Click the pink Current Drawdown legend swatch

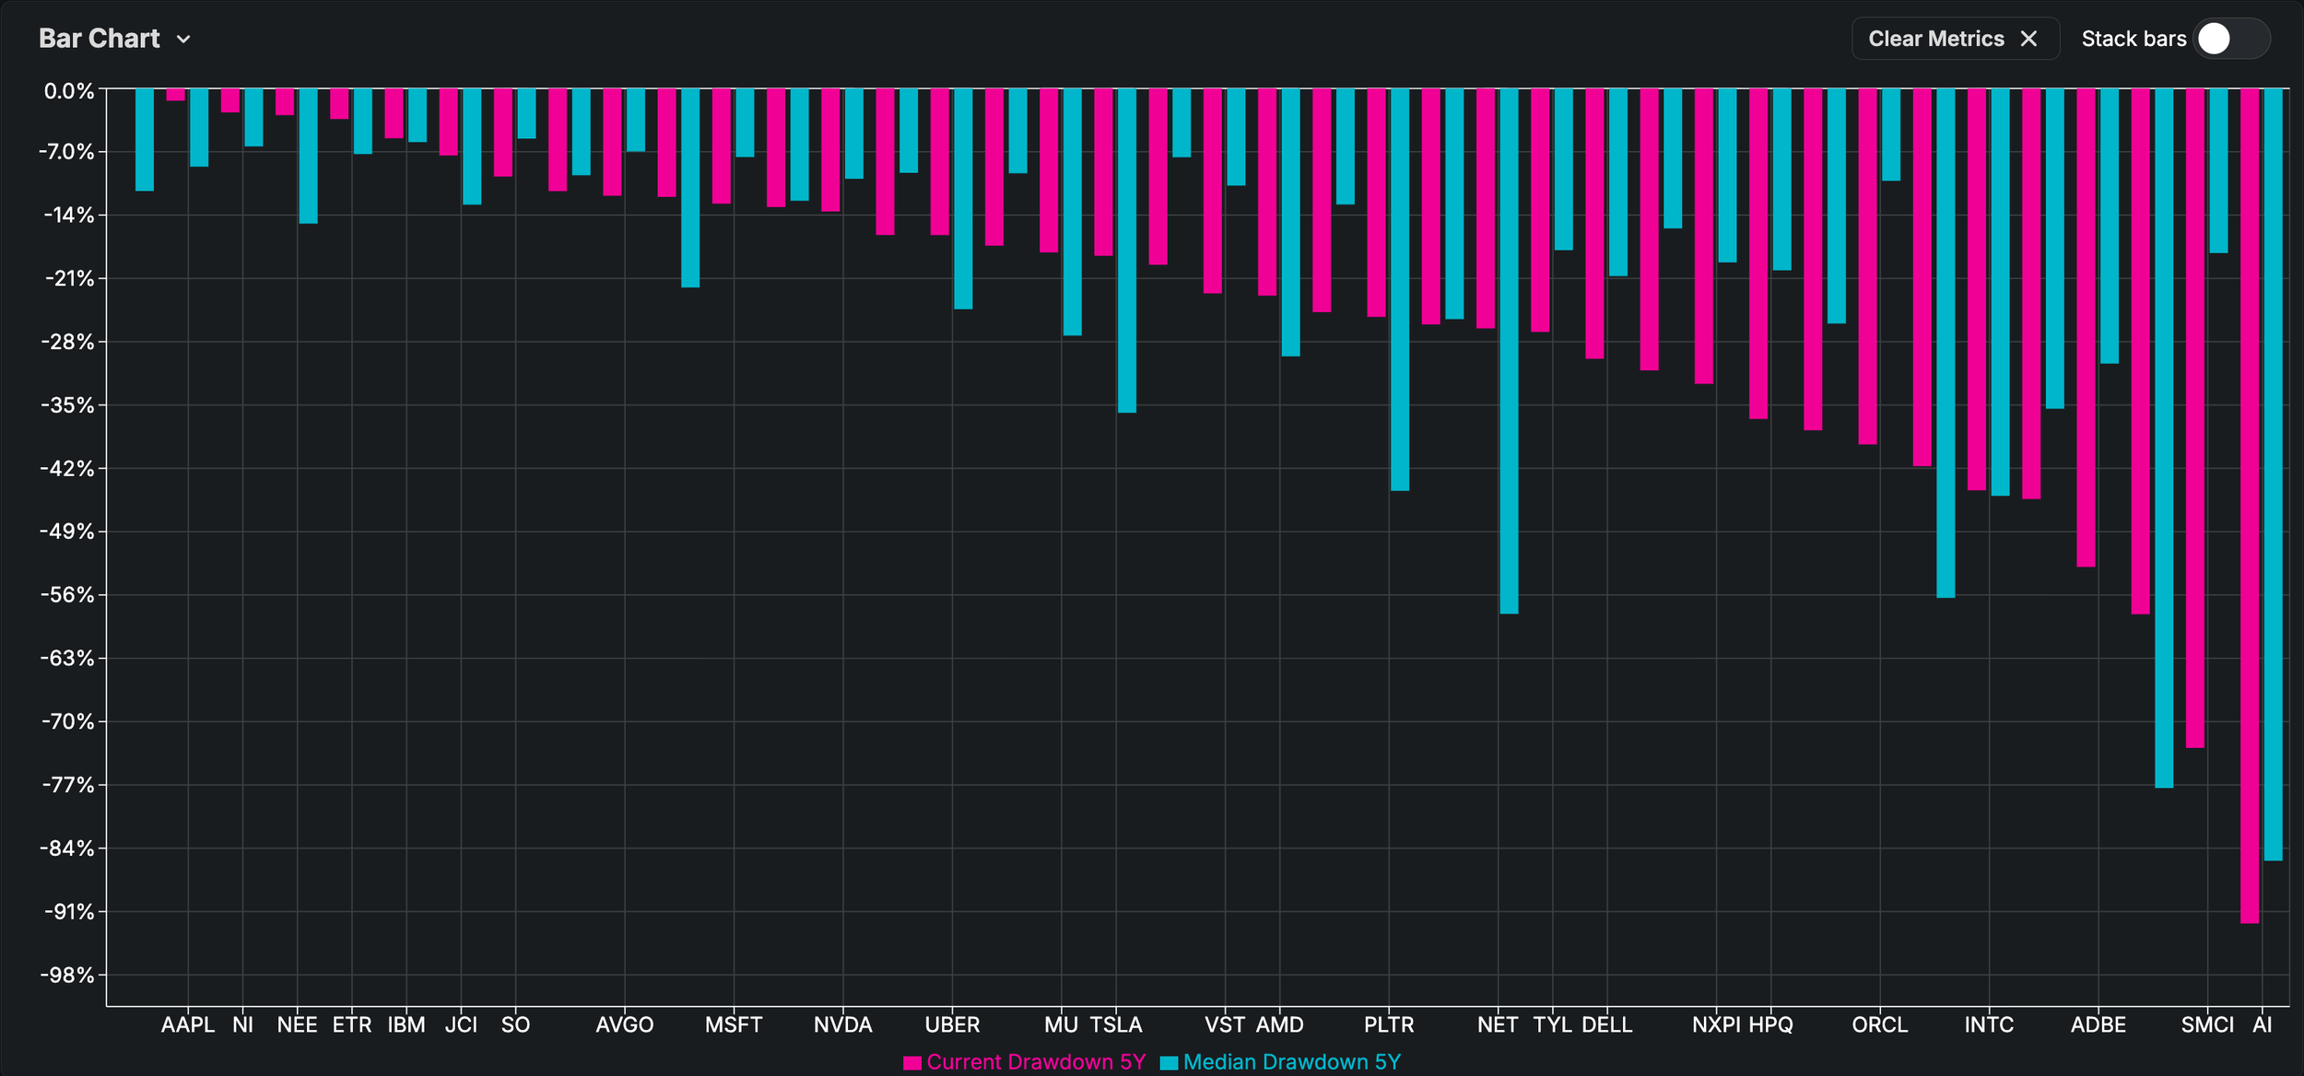(x=912, y=1062)
